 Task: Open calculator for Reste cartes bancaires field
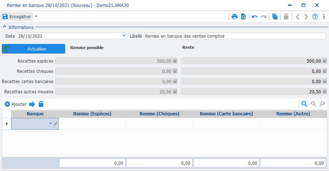325,81
